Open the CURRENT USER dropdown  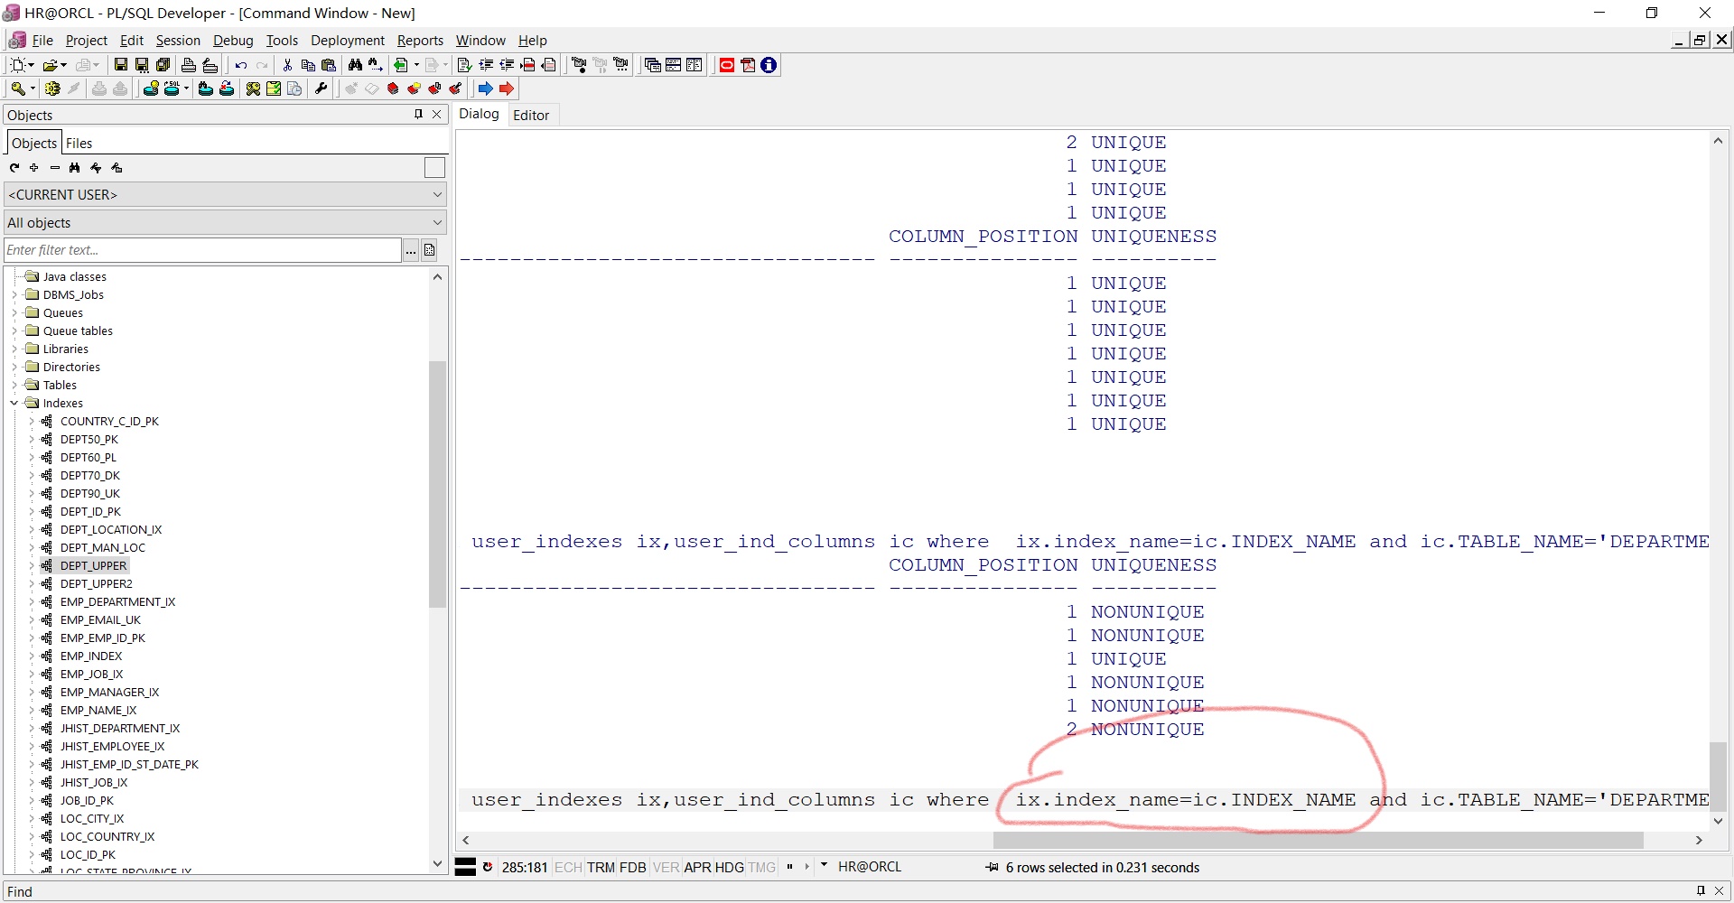[225, 195]
